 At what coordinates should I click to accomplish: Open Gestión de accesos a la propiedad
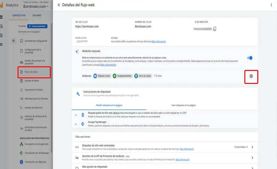(34, 62)
